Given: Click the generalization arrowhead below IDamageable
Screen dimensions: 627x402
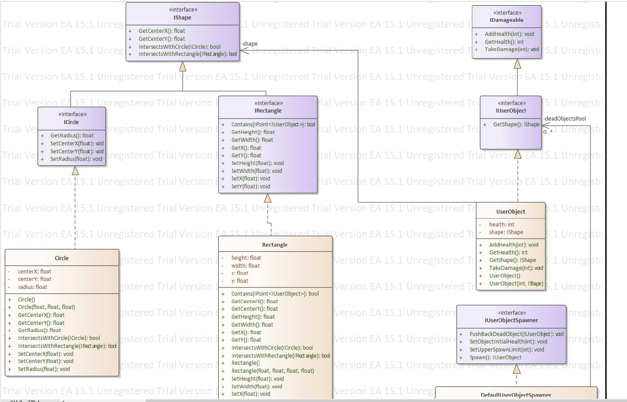Looking at the screenshot, I should point(517,64).
